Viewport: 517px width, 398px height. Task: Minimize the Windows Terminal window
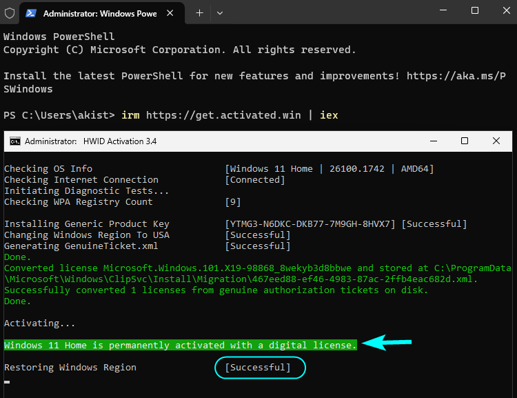tap(443, 10)
